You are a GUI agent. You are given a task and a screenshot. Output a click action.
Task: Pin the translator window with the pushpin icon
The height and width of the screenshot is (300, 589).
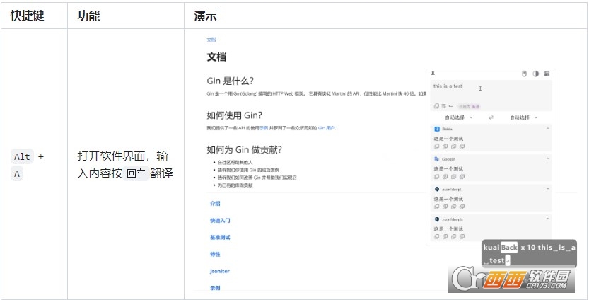click(x=433, y=74)
